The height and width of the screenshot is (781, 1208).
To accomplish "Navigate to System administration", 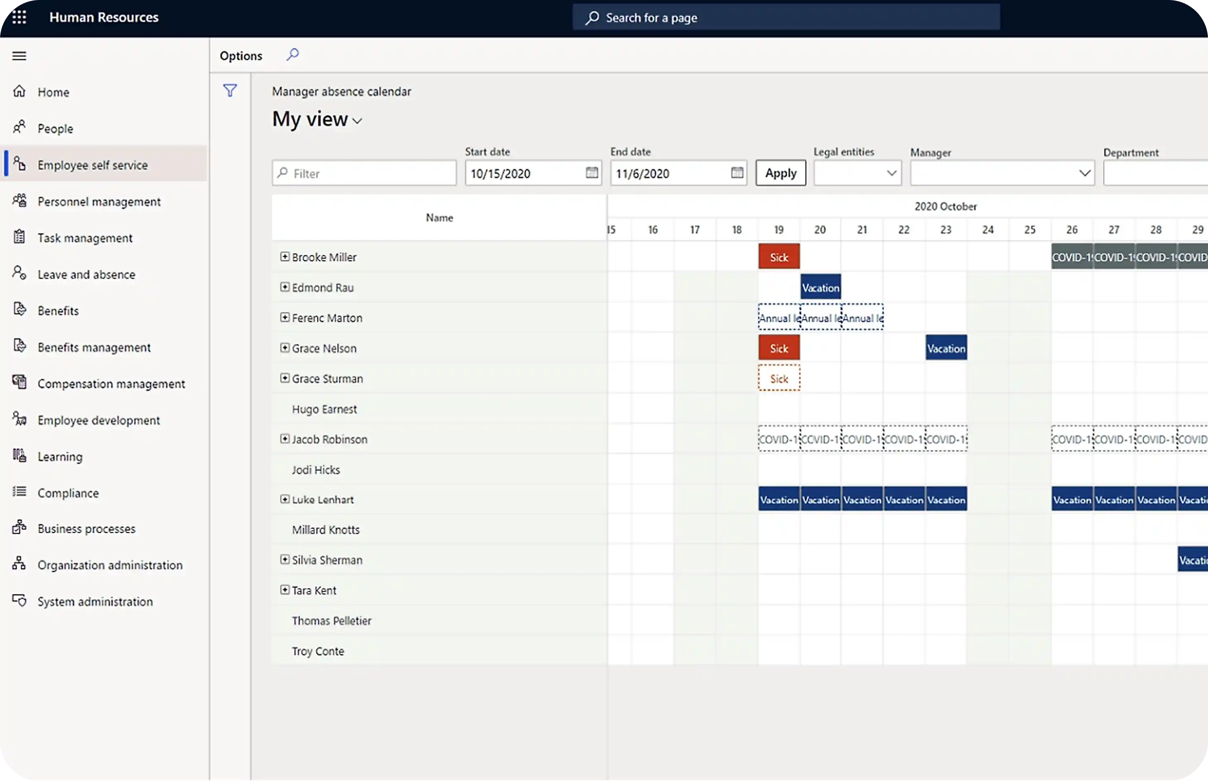I will click(95, 601).
